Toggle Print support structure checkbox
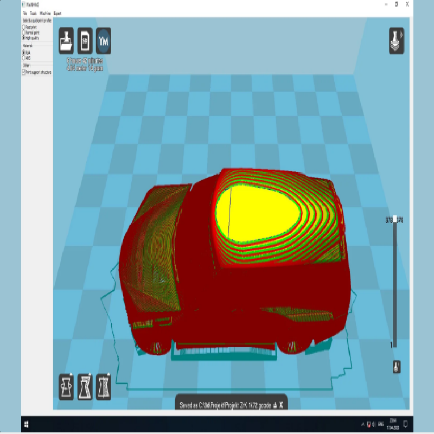 23,72
